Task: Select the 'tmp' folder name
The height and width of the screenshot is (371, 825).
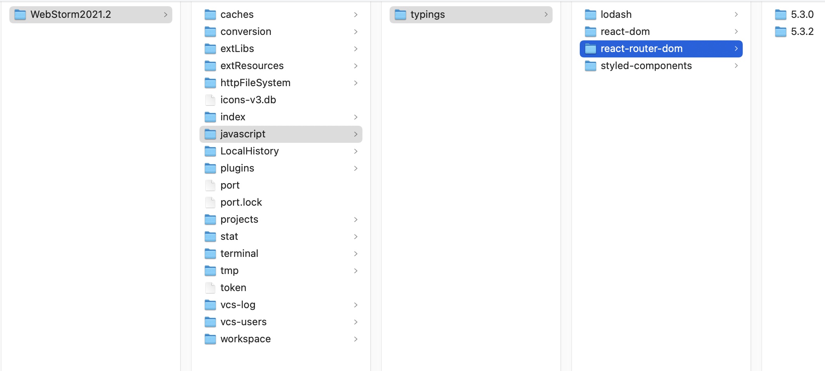Action: coord(229,271)
